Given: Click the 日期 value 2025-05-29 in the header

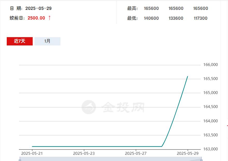Looking at the screenshot, I should pyautogui.click(x=38, y=8).
